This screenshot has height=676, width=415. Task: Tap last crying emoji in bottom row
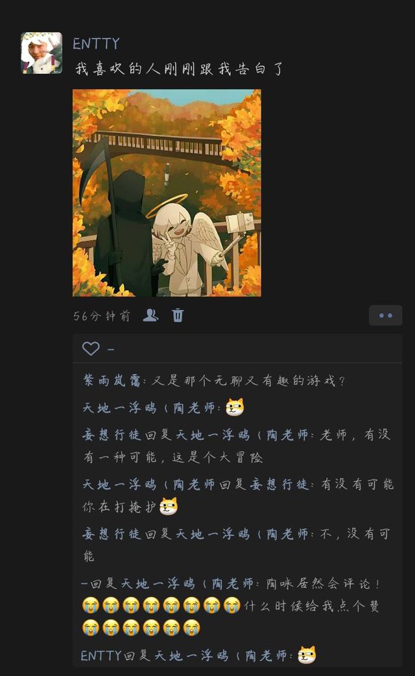(x=191, y=627)
